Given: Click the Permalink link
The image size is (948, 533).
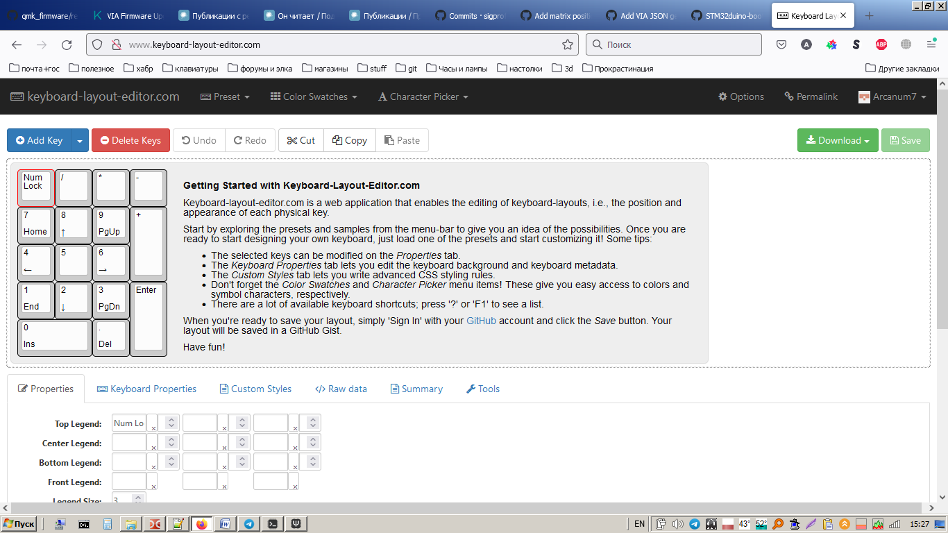Looking at the screenshot, I should tap(811, 96).
